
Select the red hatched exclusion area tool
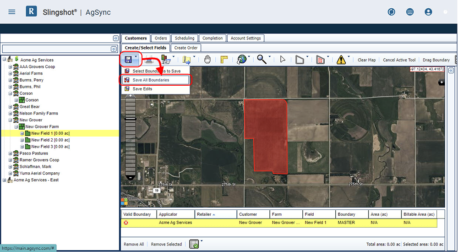[321, 60]
